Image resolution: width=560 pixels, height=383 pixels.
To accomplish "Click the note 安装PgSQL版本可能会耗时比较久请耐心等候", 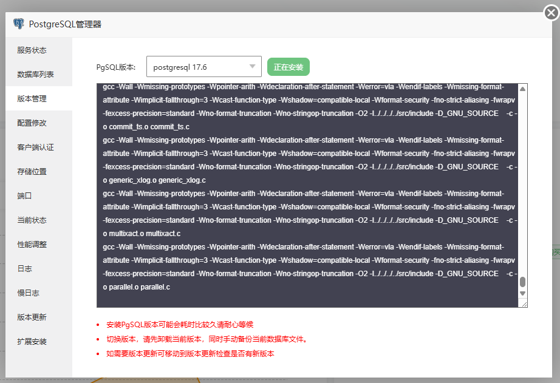I will coord(180,325).
